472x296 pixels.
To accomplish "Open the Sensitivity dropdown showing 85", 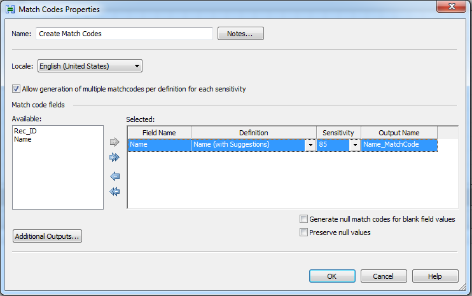I will point(354,145).
